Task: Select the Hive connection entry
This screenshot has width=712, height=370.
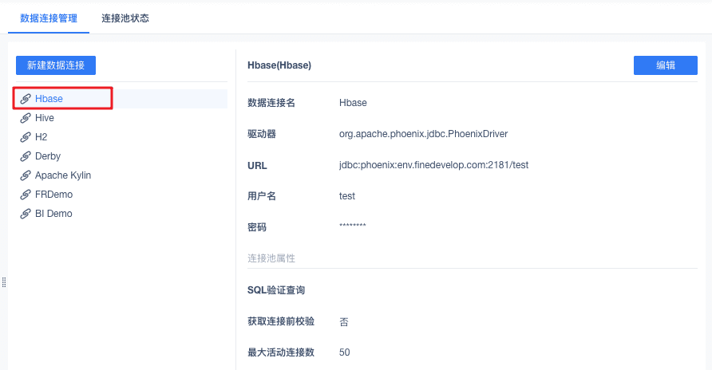Action: click(45, 118)
